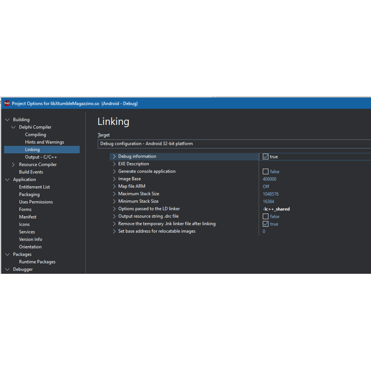Select Runtime Packages in the tree
This screenshot has width=371, height=371.
[x=37, y=262]
